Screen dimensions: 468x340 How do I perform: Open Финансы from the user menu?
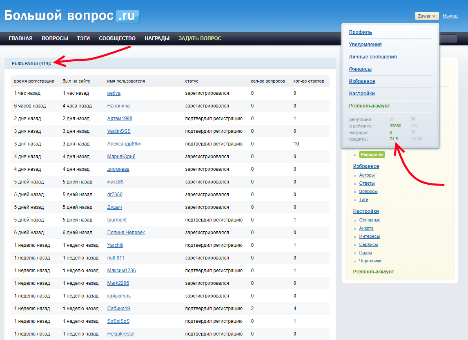[x=360, y=69]
